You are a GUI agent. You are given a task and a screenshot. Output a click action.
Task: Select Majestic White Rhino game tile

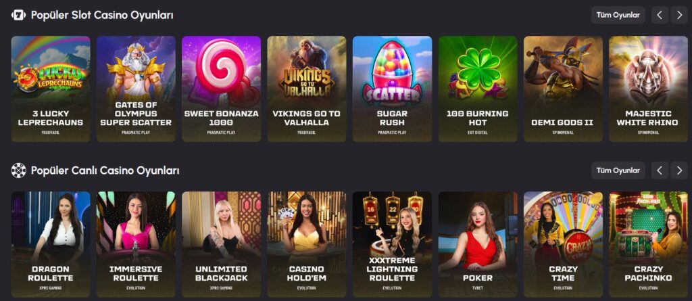(648, 89)
